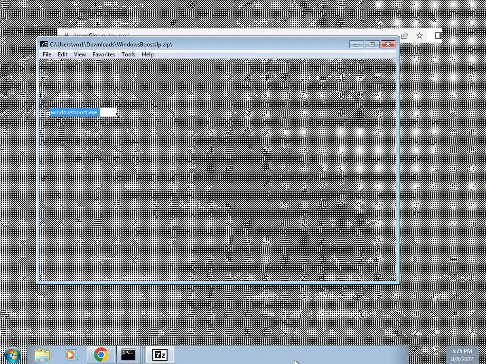
Task: Close the 7-Zip window
Action: click(x=388, y=45)
